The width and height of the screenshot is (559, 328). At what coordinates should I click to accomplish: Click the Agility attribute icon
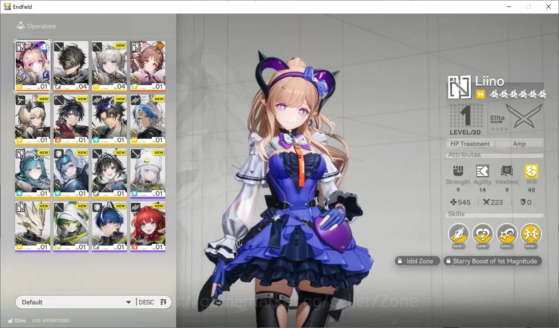482,171
